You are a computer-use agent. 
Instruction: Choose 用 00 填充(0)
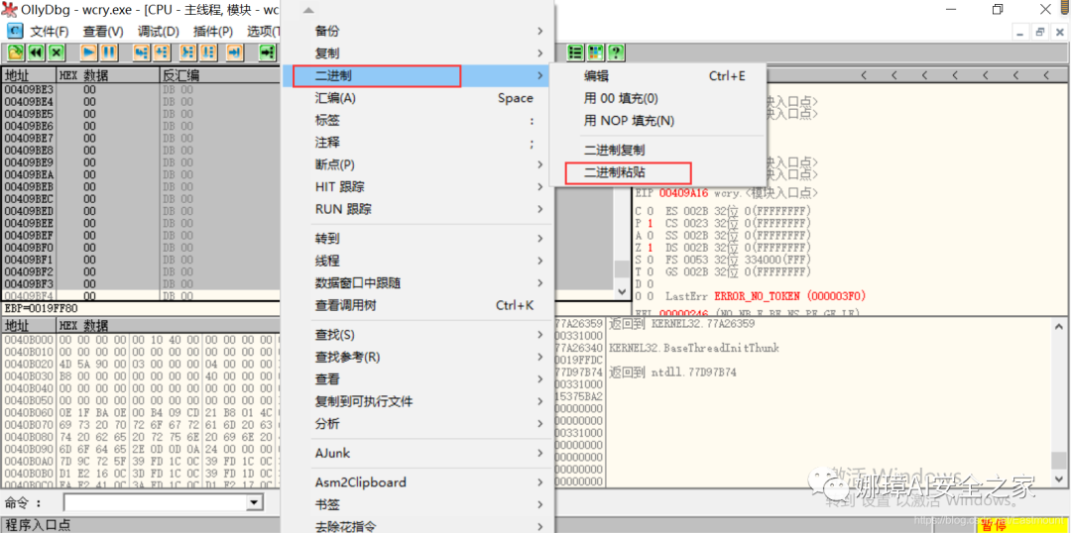(621, 98)
